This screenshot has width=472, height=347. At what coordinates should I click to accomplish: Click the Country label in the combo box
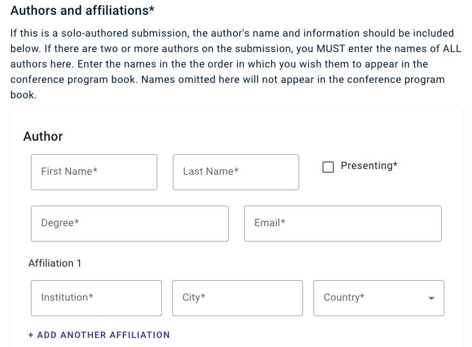tap(344, 298)
